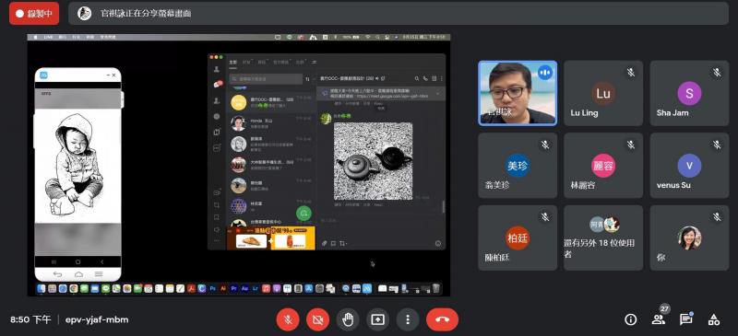Start presenting your screen
This screenshot has width=738, height=336.
point(378,320)
